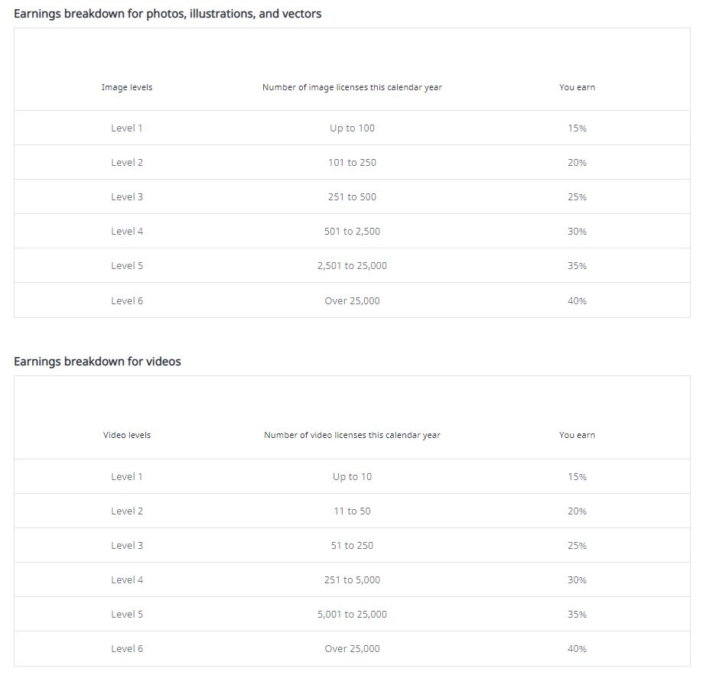Select 'Level 3' in the video levels table
706x675 pixels.
pos(127,546)
